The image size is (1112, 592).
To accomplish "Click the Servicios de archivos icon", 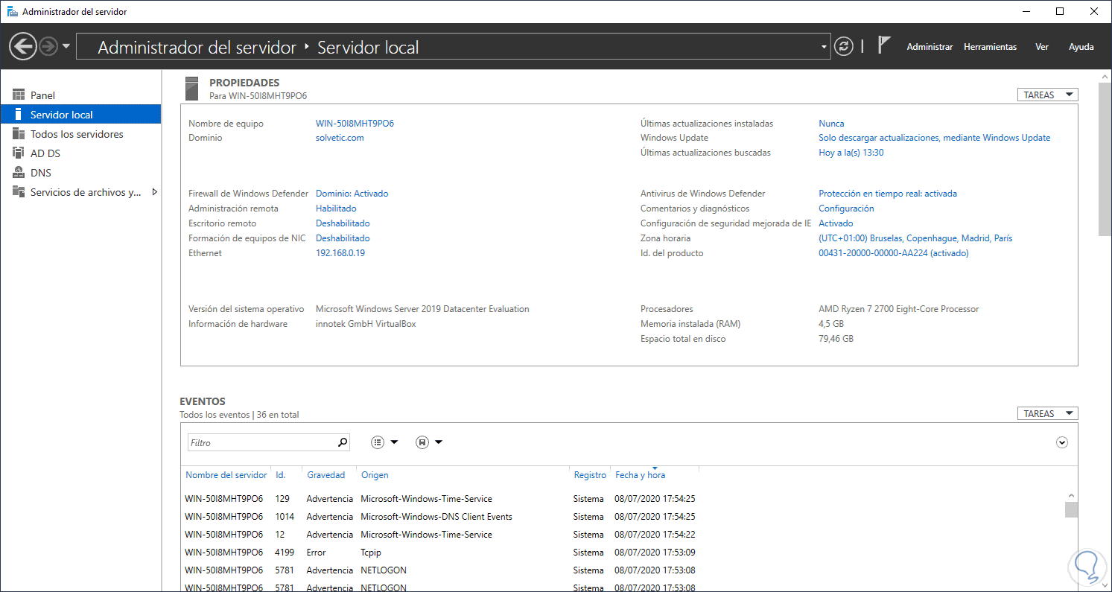I will pos(19,191).
